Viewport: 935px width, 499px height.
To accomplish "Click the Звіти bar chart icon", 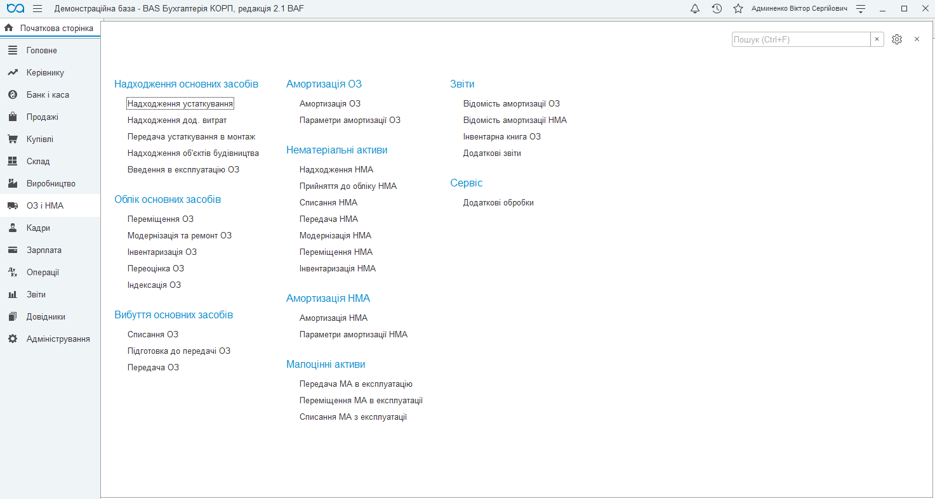I will click(13, 295).
